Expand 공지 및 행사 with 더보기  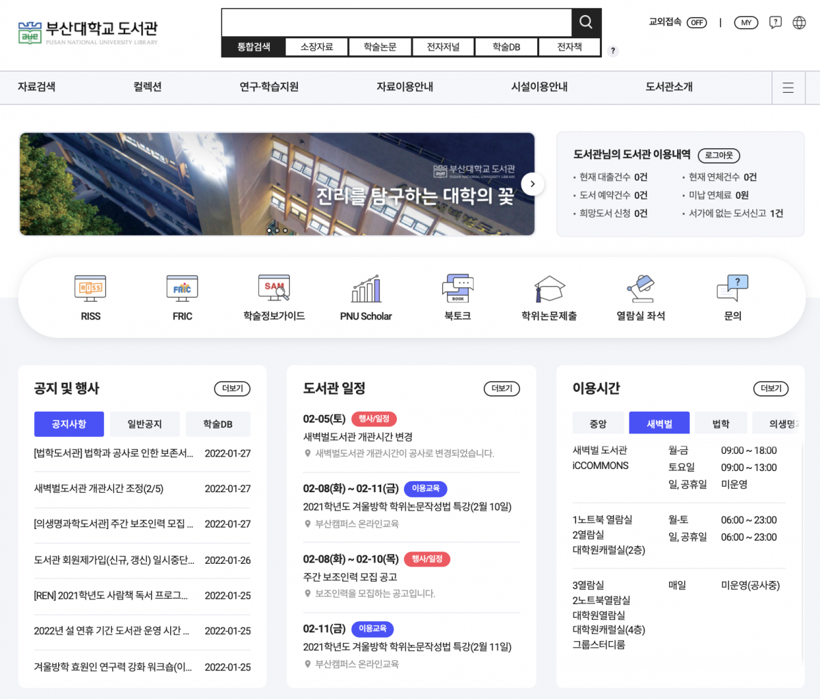(x=232, y=388)
